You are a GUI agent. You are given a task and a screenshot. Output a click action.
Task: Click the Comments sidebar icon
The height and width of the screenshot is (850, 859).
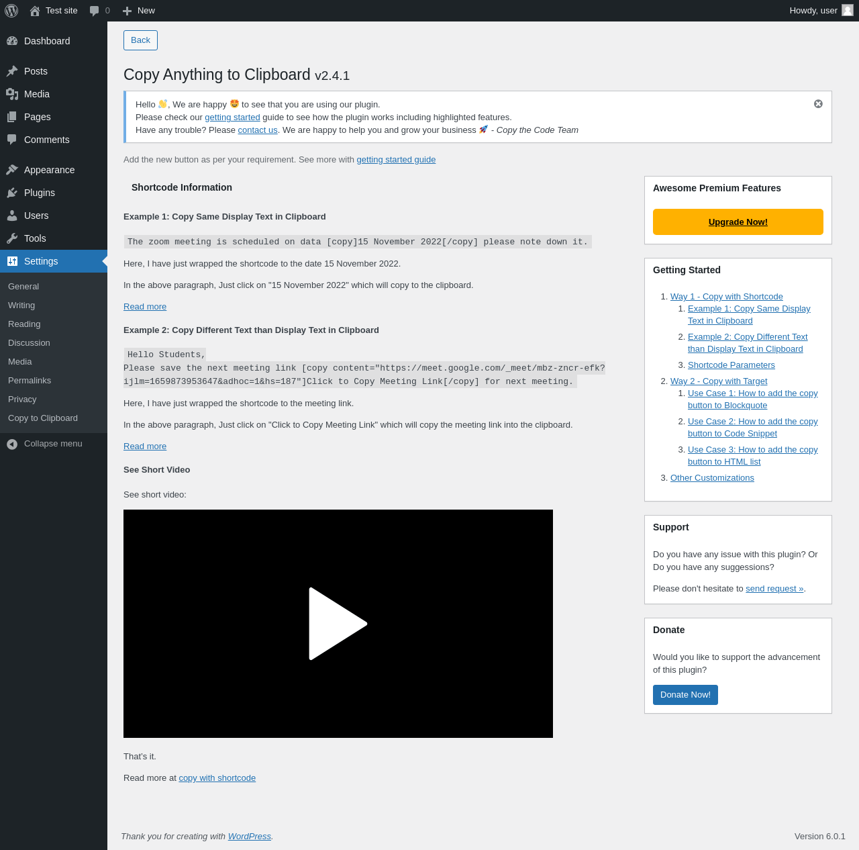[x=12, y=140]
